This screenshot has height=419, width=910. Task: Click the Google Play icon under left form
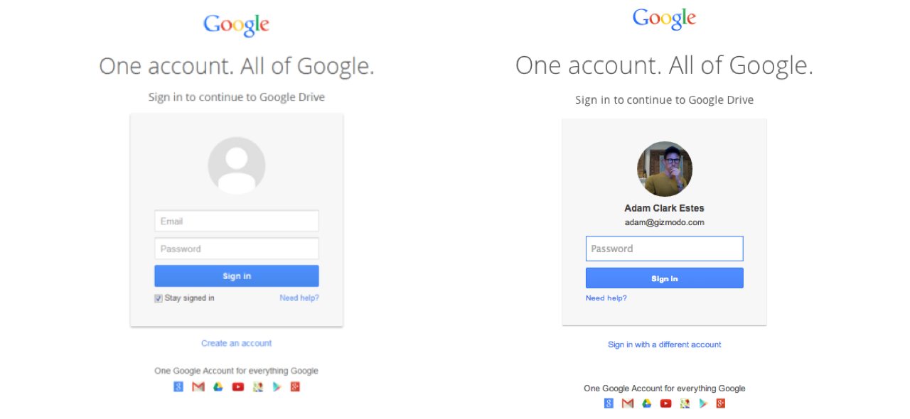(277, 387)
